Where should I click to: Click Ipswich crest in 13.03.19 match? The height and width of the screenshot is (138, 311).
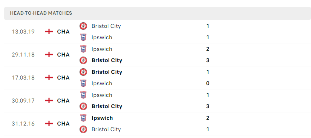pos(83,37)
